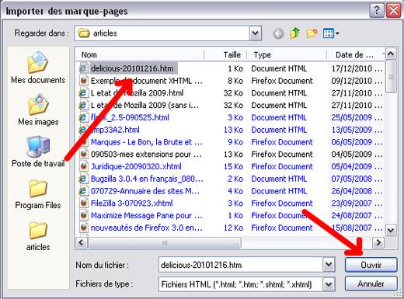Viewport: 404px width, 299px height.
Task: Open Mes images location
Action: click(38, 110)
